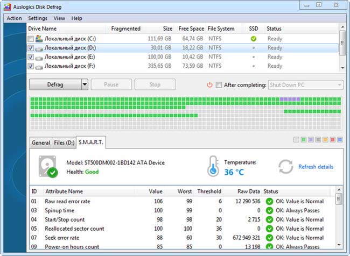Click the Stop button
This screenshot has height=256, width=350.
[x=155, y=84]
